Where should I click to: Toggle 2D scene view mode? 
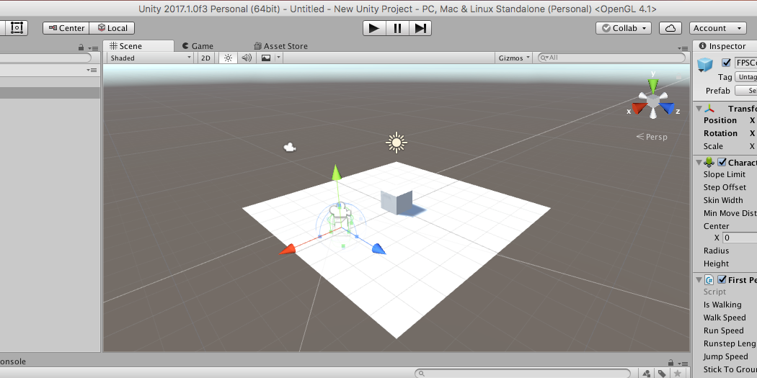(205, 58)
